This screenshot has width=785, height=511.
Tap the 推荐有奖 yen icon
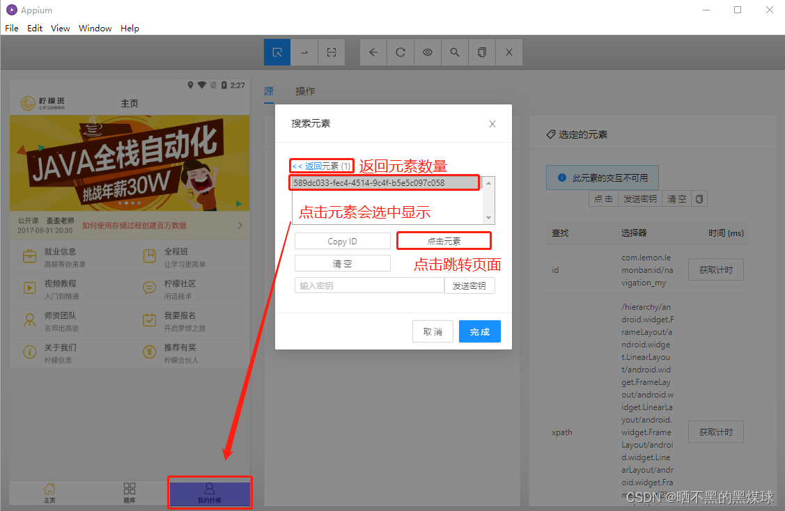pyautogui.click(x=149, y=352)
